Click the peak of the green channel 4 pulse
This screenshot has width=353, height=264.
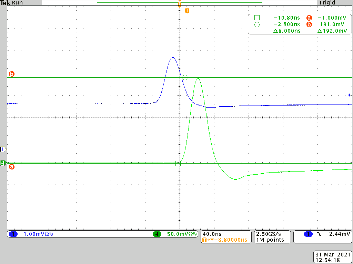(x=198, y=78)
